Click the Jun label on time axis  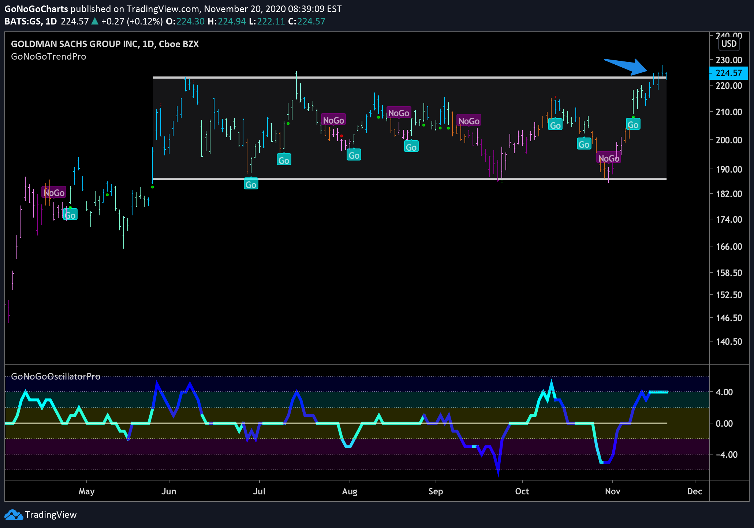[x=169, y=491]
